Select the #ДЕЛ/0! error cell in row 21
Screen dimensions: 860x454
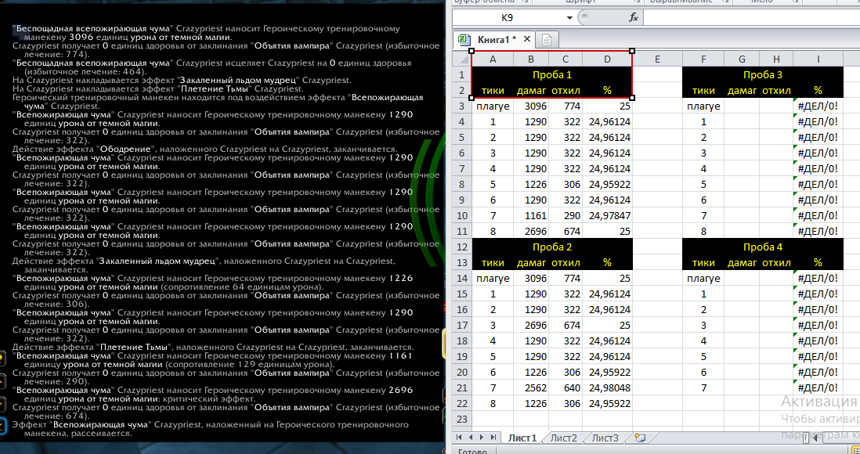[x=818, y=387]
